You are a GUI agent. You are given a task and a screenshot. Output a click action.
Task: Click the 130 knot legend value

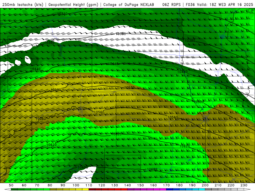pos(115,185)
